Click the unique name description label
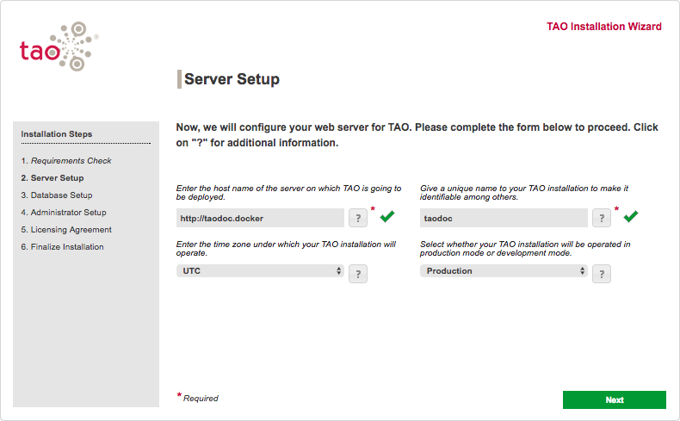 pyautogui.click(x=524, y=193)
